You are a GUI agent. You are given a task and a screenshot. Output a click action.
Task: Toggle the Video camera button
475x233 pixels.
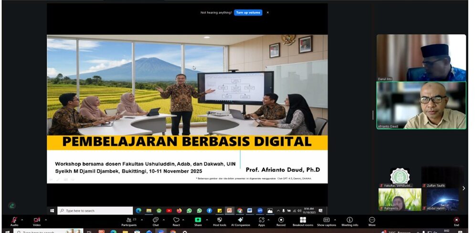[x=37, y=220]
